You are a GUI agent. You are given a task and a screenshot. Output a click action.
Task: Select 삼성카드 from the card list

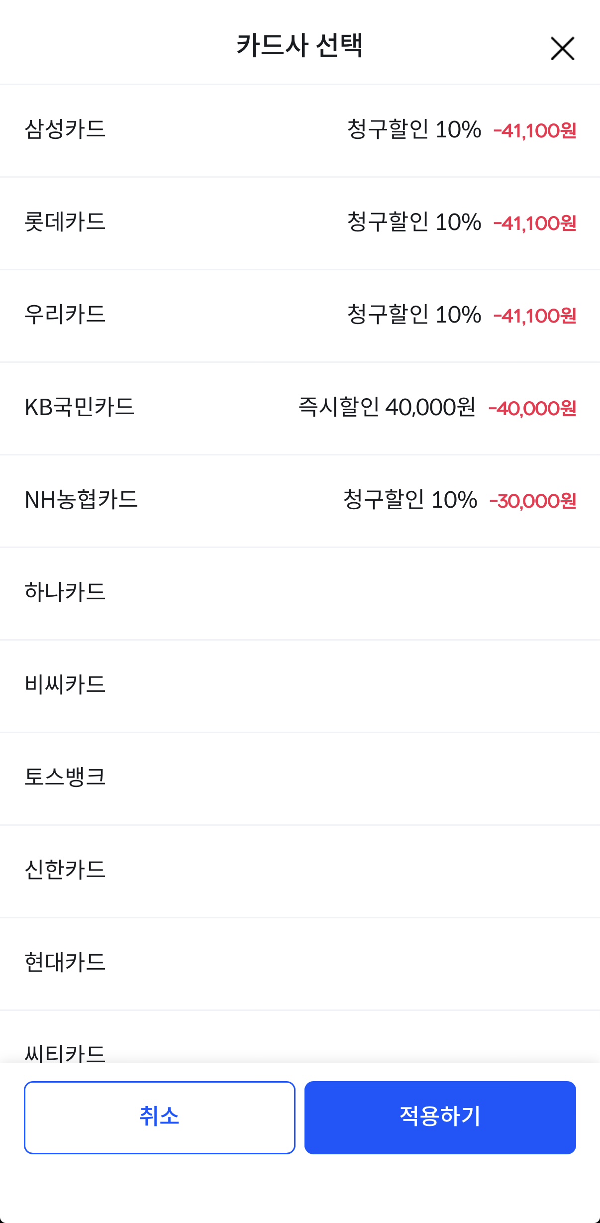[65, 129]
